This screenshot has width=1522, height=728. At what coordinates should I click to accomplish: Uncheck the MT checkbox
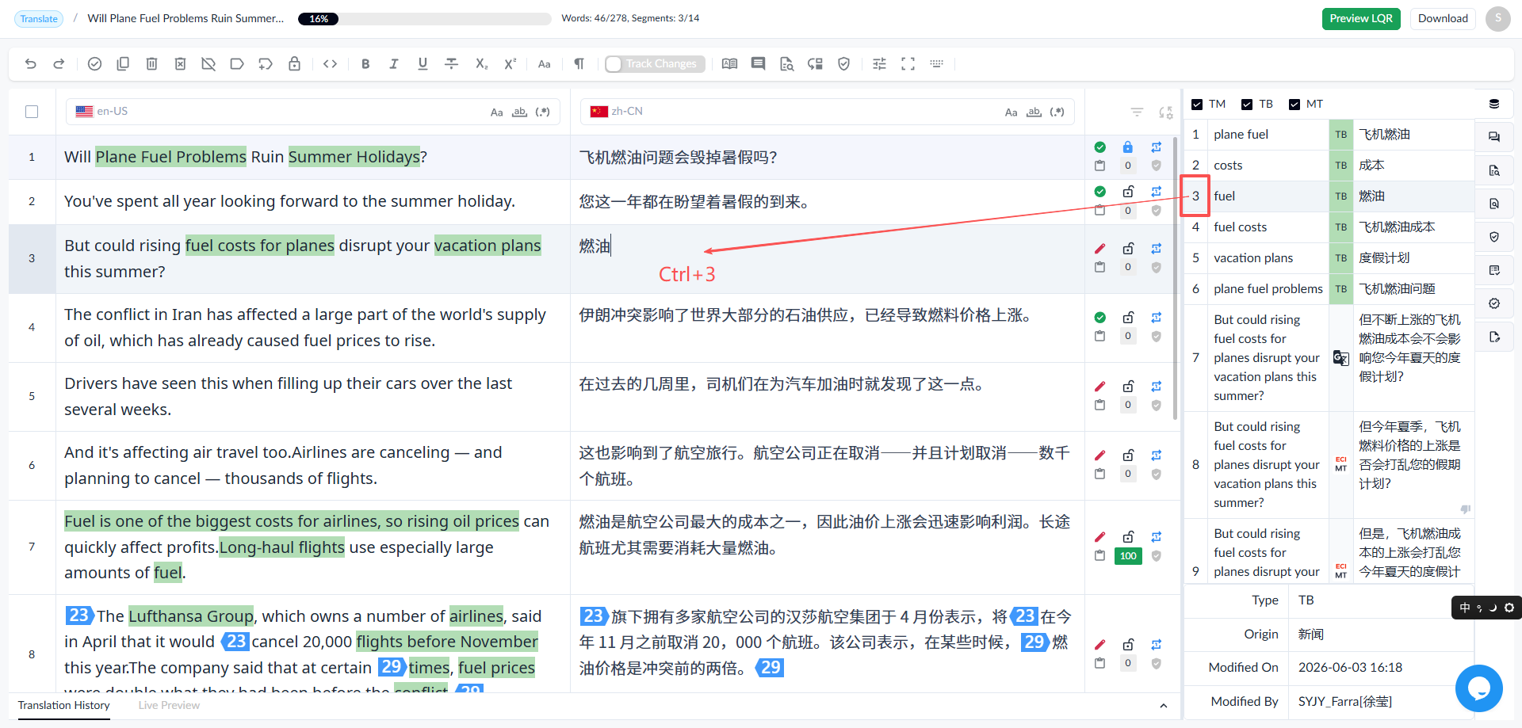pyautogui.click(x=1294, y=105)
